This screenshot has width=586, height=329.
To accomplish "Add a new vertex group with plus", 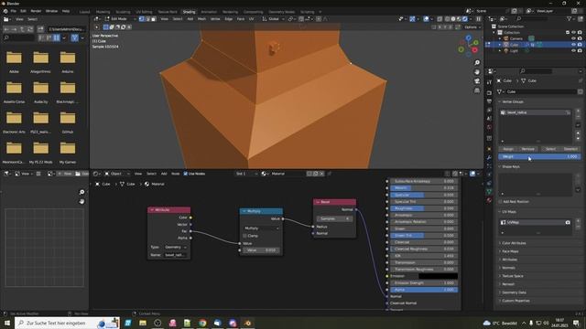I will (x=578, y=111).
